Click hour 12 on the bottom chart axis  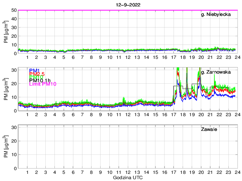(127, 172)
